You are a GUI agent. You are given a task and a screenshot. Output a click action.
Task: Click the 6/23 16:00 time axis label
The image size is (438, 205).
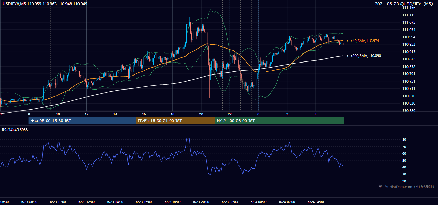tap(144, 202)
